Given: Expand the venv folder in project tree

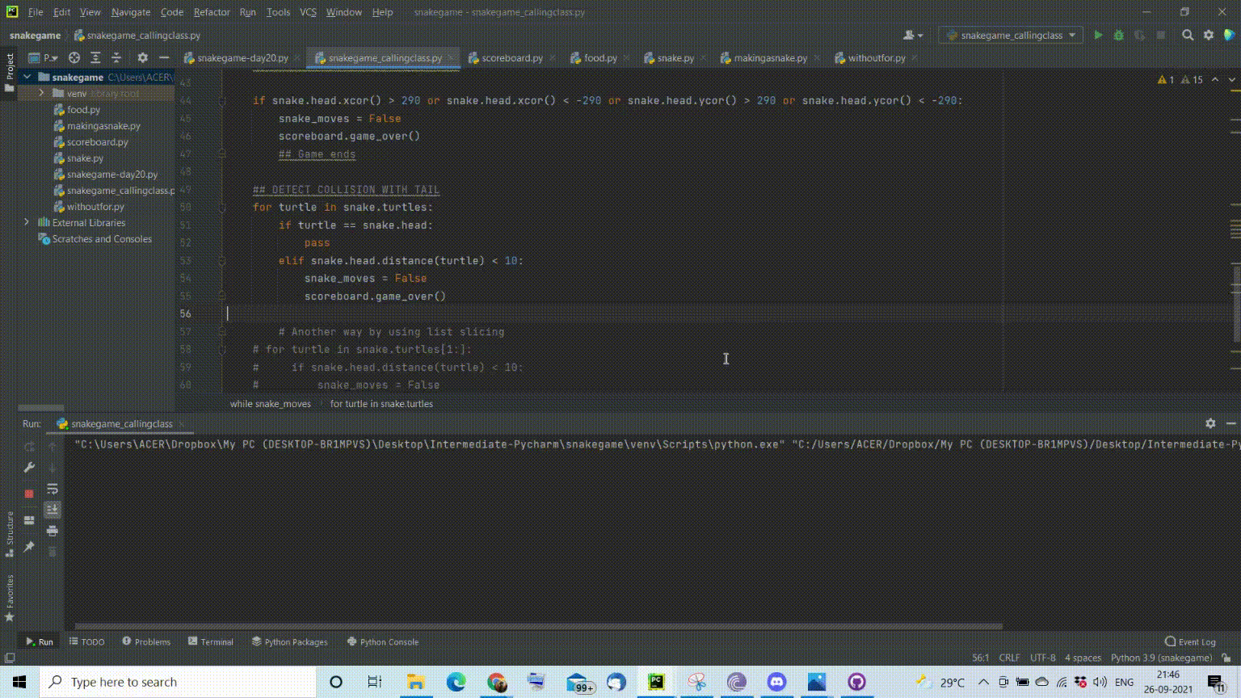Looking at the screenshot, I should point(41,94).
